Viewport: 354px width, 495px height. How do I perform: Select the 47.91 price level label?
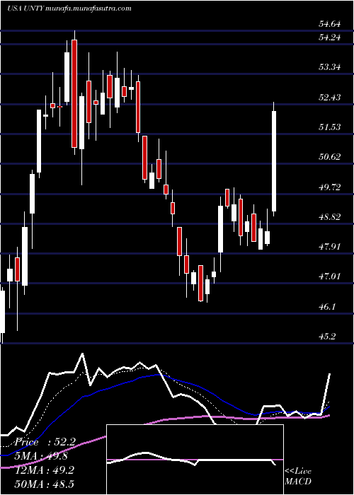pos(329,247)
